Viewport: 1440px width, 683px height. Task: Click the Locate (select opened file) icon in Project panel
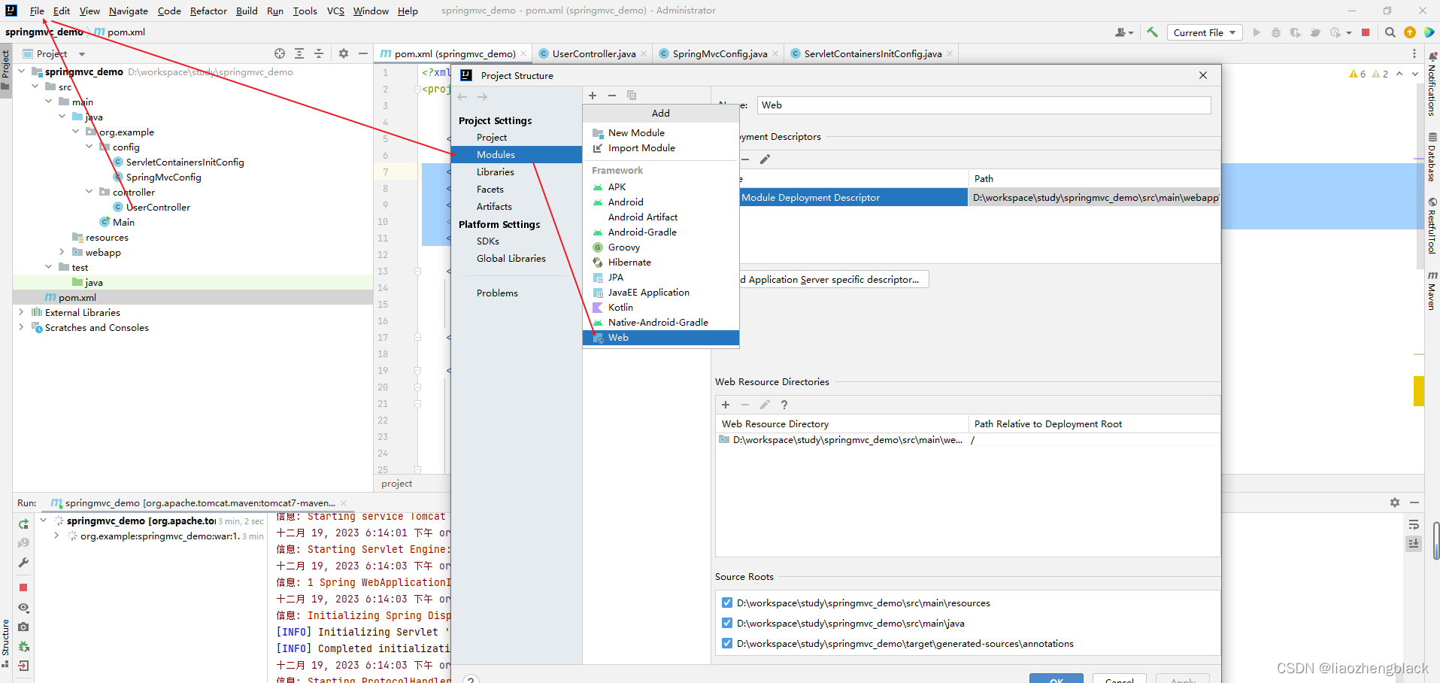click(280, 53)
